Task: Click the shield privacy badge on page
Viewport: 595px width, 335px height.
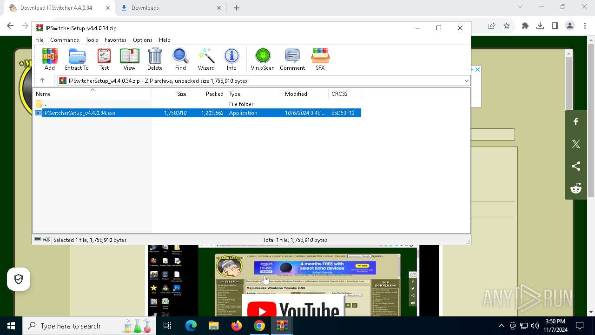Action: pyautogui.click(x=19, y=279)
